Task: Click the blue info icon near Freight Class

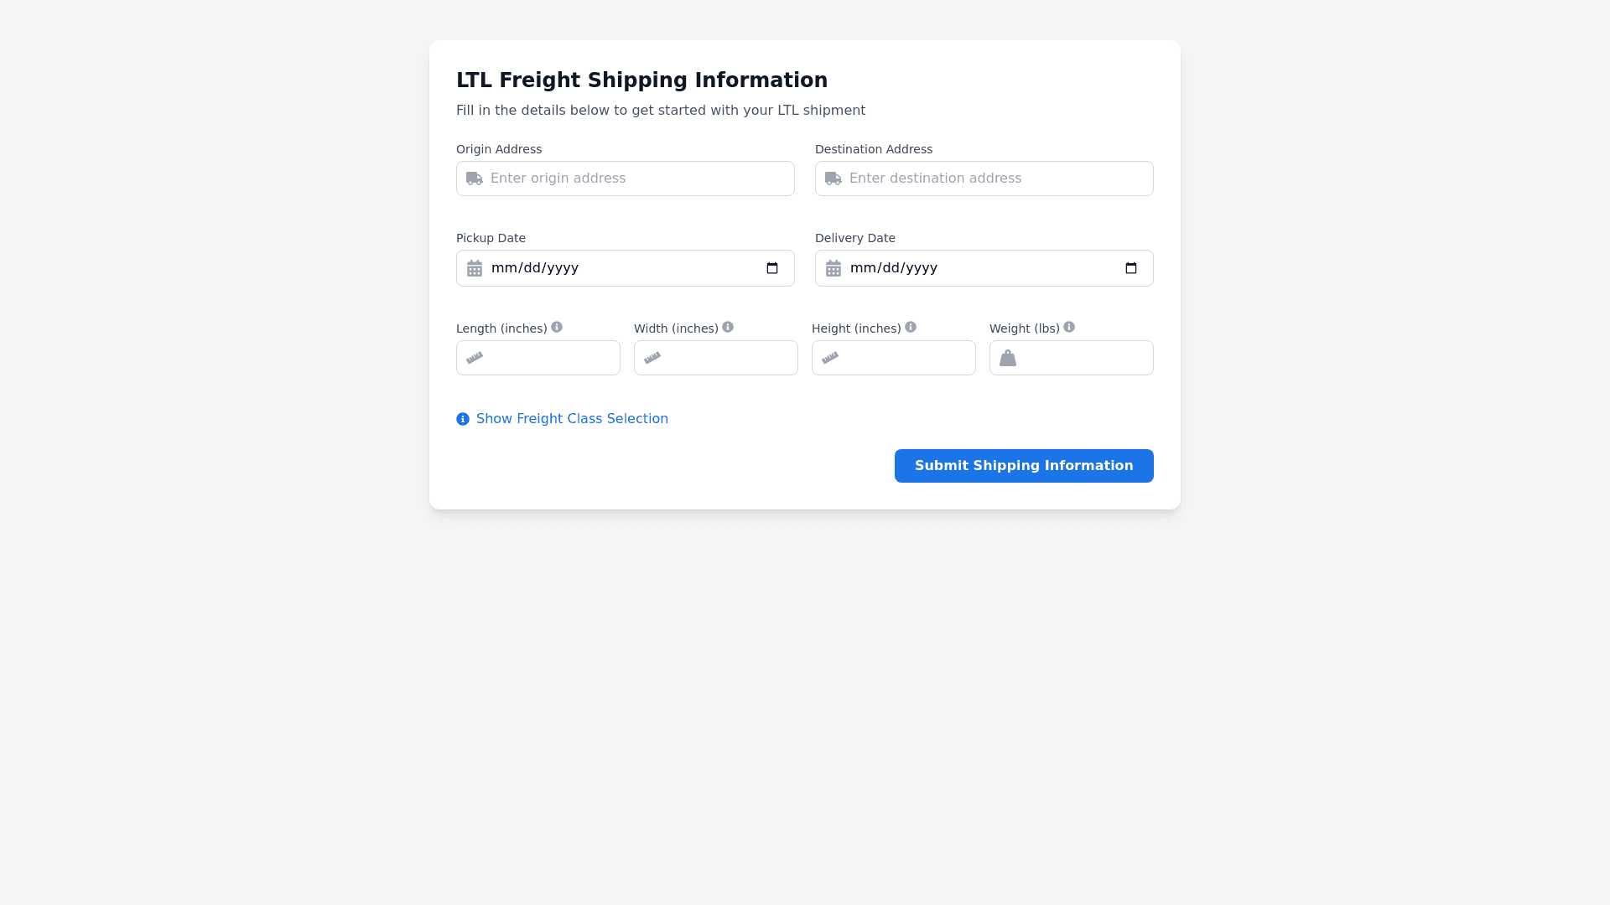Action: [463, 419]
